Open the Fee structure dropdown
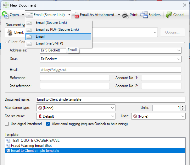This screenshot has height=165, width=190. pos(113,116)
